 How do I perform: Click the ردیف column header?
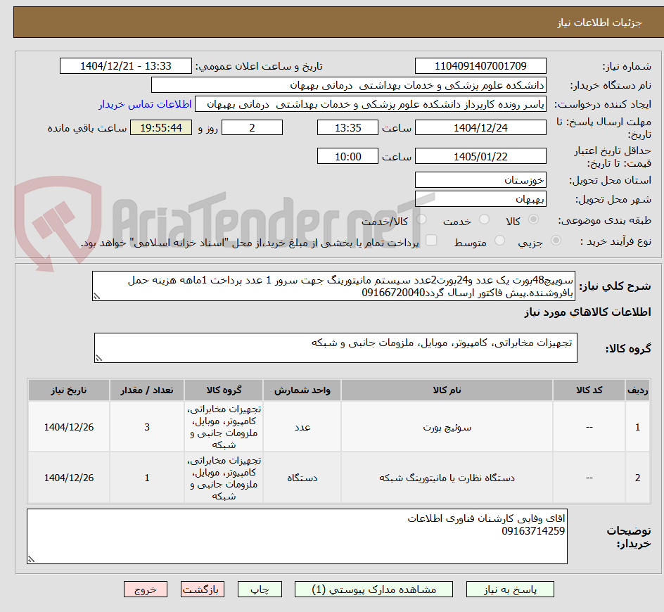638,390
